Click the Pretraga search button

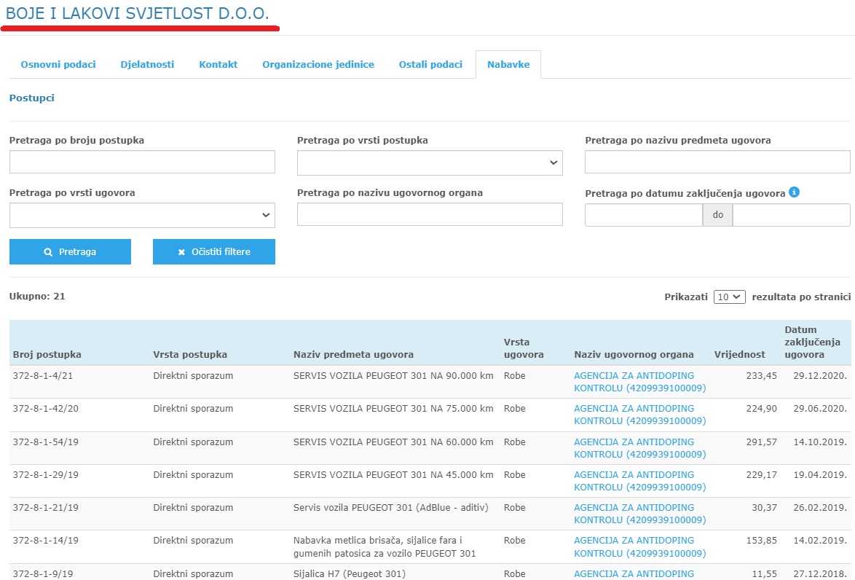point(70,251)
